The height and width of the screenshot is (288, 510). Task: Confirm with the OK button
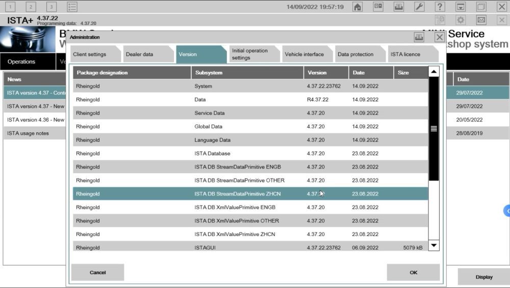[414, 272]
